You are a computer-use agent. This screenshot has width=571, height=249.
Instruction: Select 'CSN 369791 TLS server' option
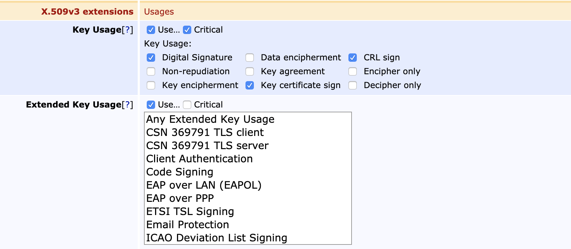(x=207, y=146)
